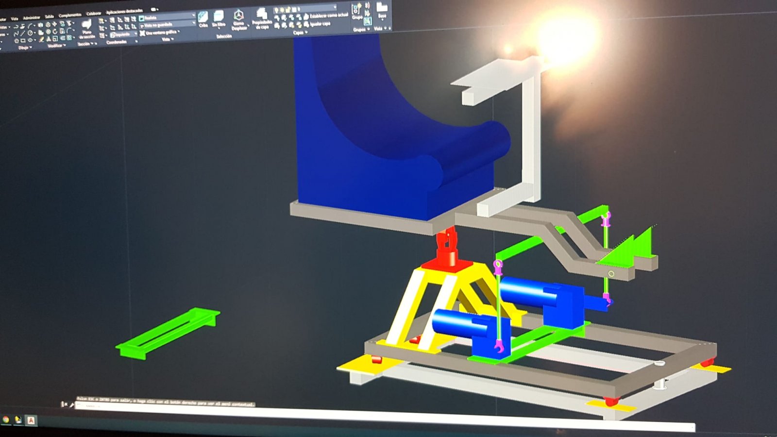Select the red pivot joint under seat
This screenshot has height=437, width=777.
coord(447,250)
